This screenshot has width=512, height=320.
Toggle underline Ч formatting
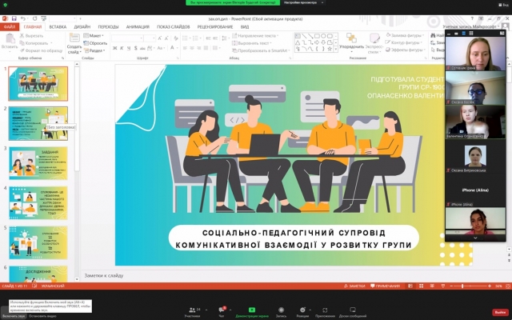pos(129,48)
